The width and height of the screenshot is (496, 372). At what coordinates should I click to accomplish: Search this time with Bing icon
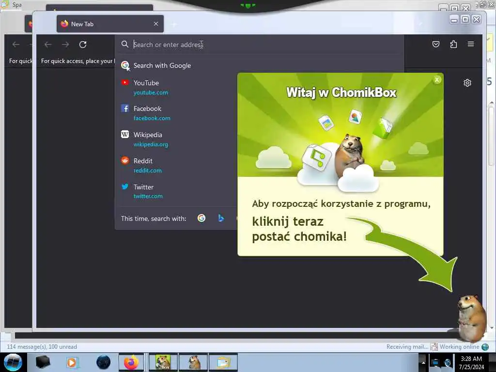tap(221, 218)
